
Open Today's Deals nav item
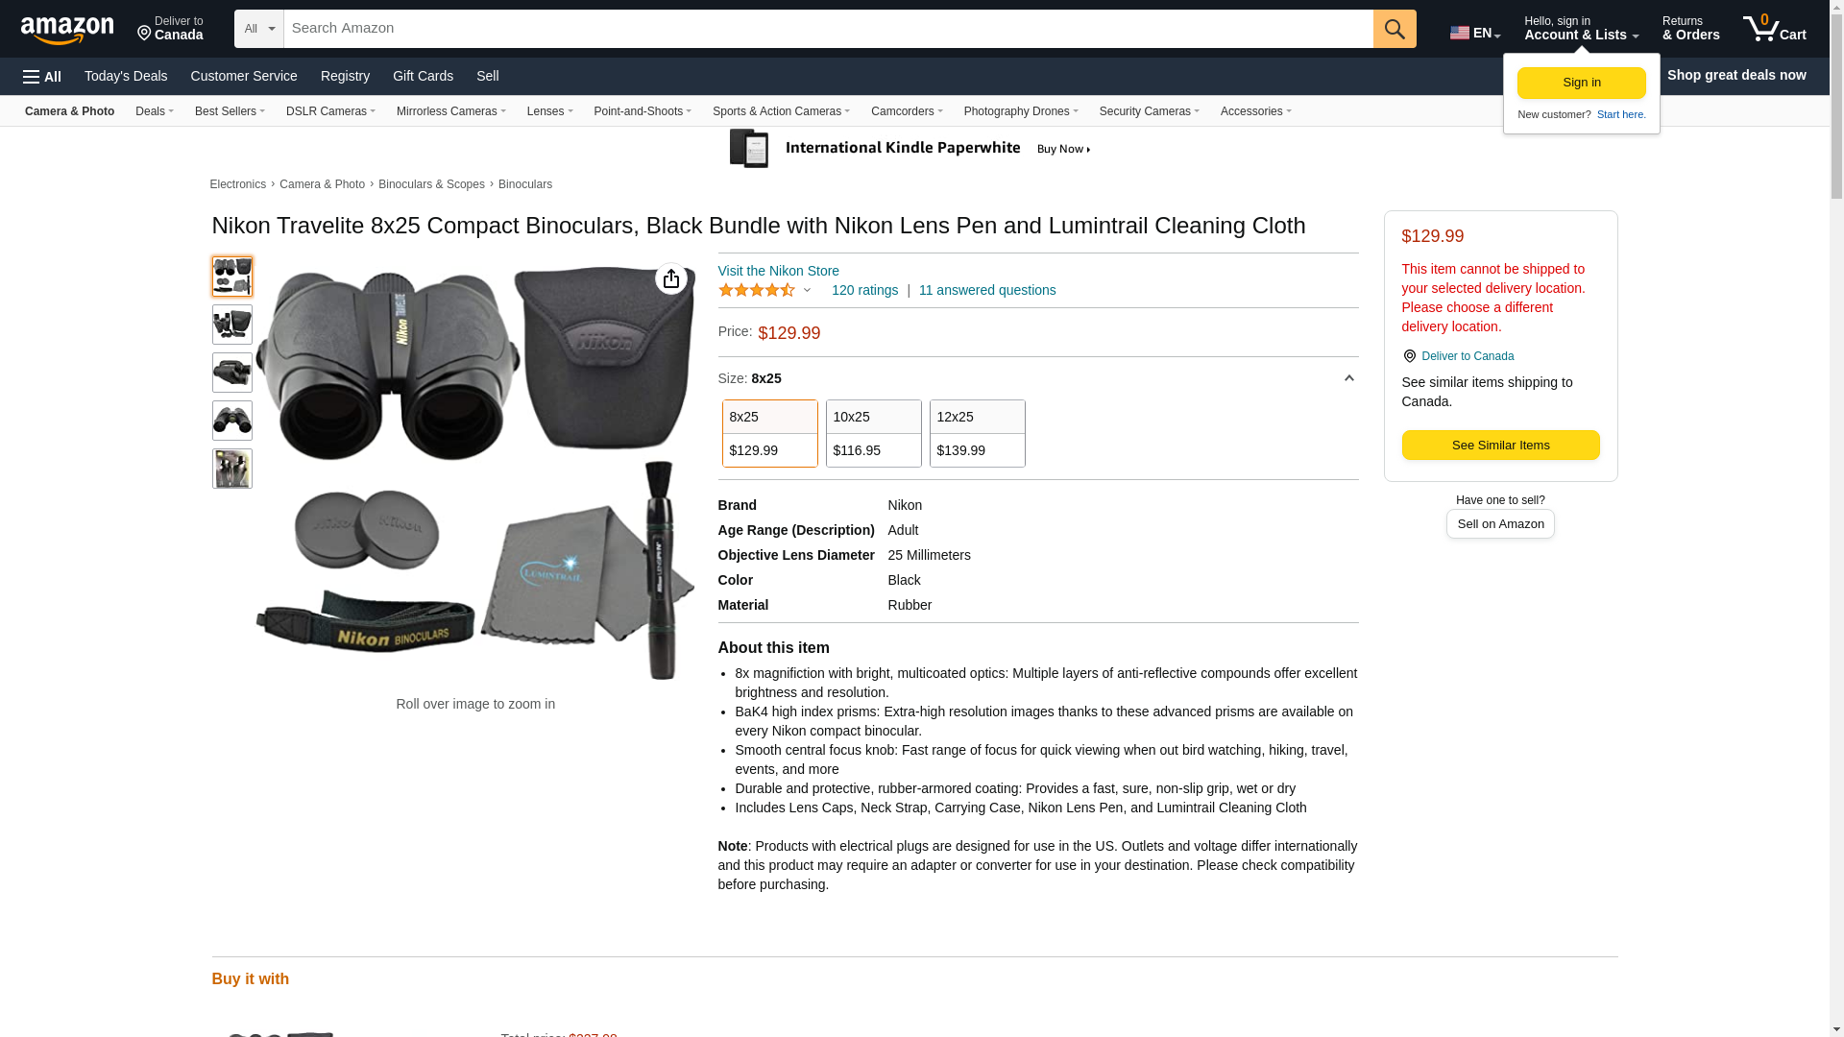point(126,76)
